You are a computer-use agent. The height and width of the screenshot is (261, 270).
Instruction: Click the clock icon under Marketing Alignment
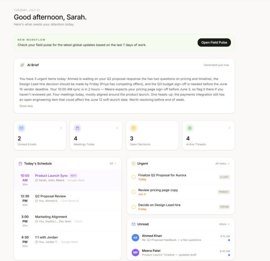click(36, 221)
